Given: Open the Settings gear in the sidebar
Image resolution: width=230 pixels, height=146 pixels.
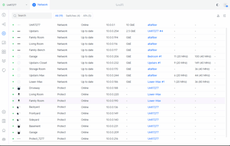Looking at the screenshot, I should [4, 112].
